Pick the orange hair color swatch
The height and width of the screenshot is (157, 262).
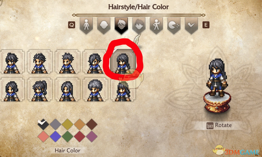79,124
